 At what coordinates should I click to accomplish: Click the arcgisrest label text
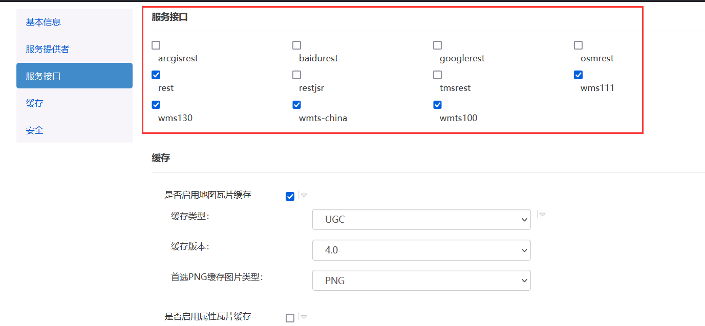(178, 58)
